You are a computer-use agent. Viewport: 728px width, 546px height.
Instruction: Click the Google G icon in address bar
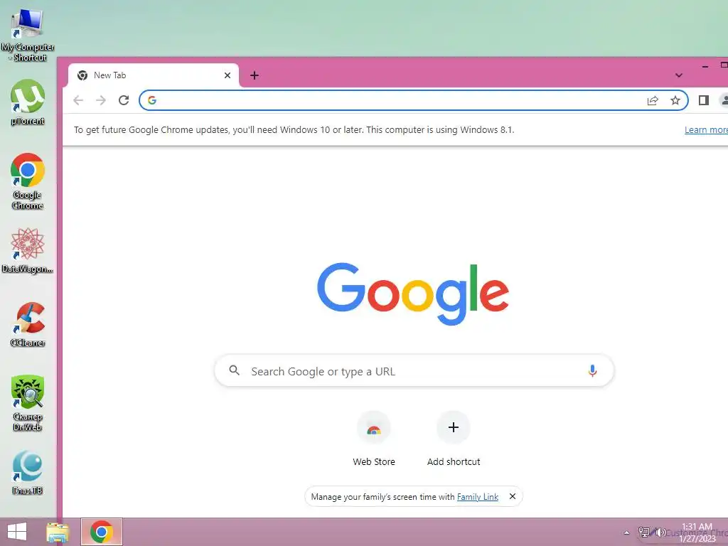[x=152, y=100]
